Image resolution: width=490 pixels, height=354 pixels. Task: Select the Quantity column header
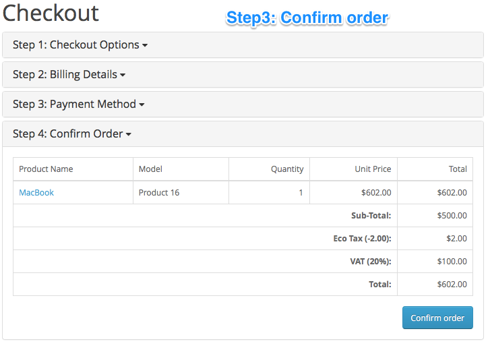[x=287, y=169]
